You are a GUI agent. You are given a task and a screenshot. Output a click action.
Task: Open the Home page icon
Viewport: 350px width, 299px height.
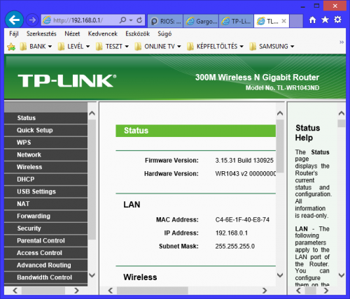312,20
